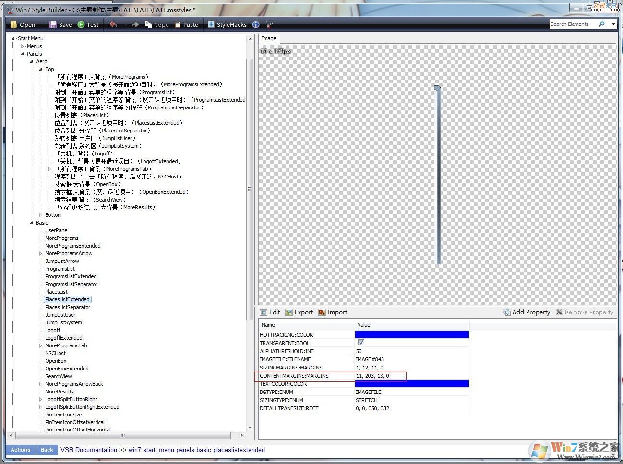Click the Actions button at bottom left

(x=20, y=450)
